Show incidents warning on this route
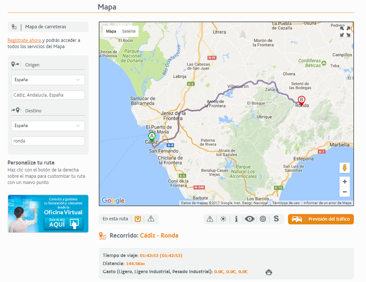 pos(151,219)
